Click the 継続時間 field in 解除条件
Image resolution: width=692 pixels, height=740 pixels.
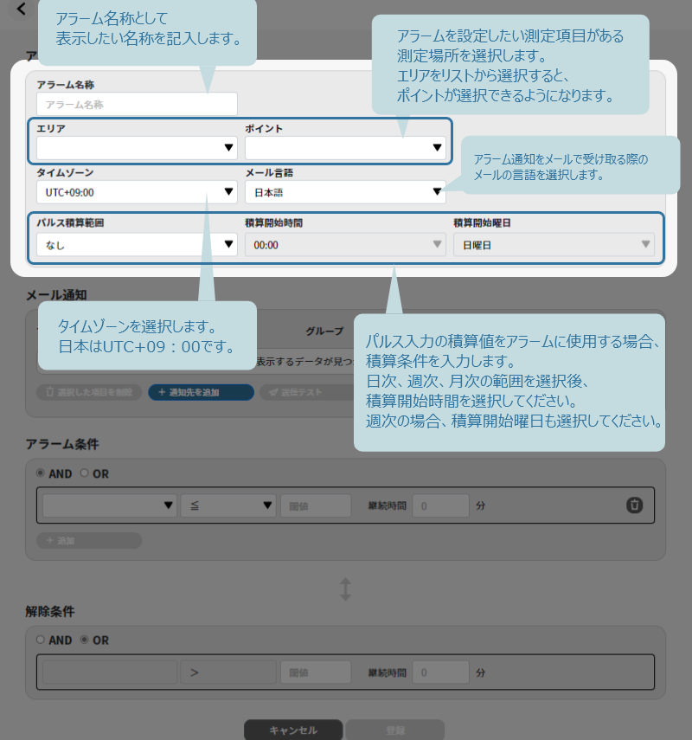coord(440,672)
